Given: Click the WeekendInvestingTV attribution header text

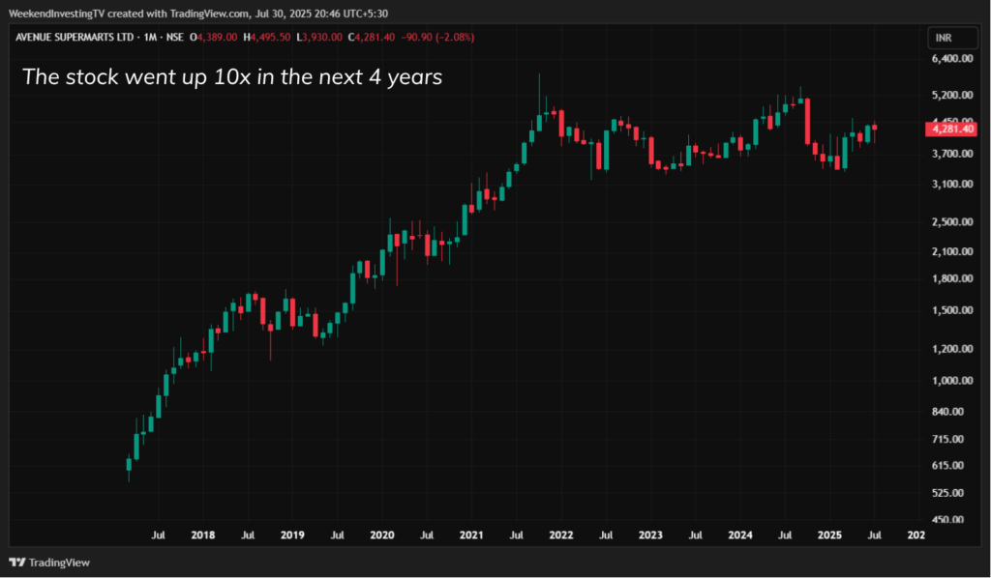Looking at the screenshot, I should (197, 14).
